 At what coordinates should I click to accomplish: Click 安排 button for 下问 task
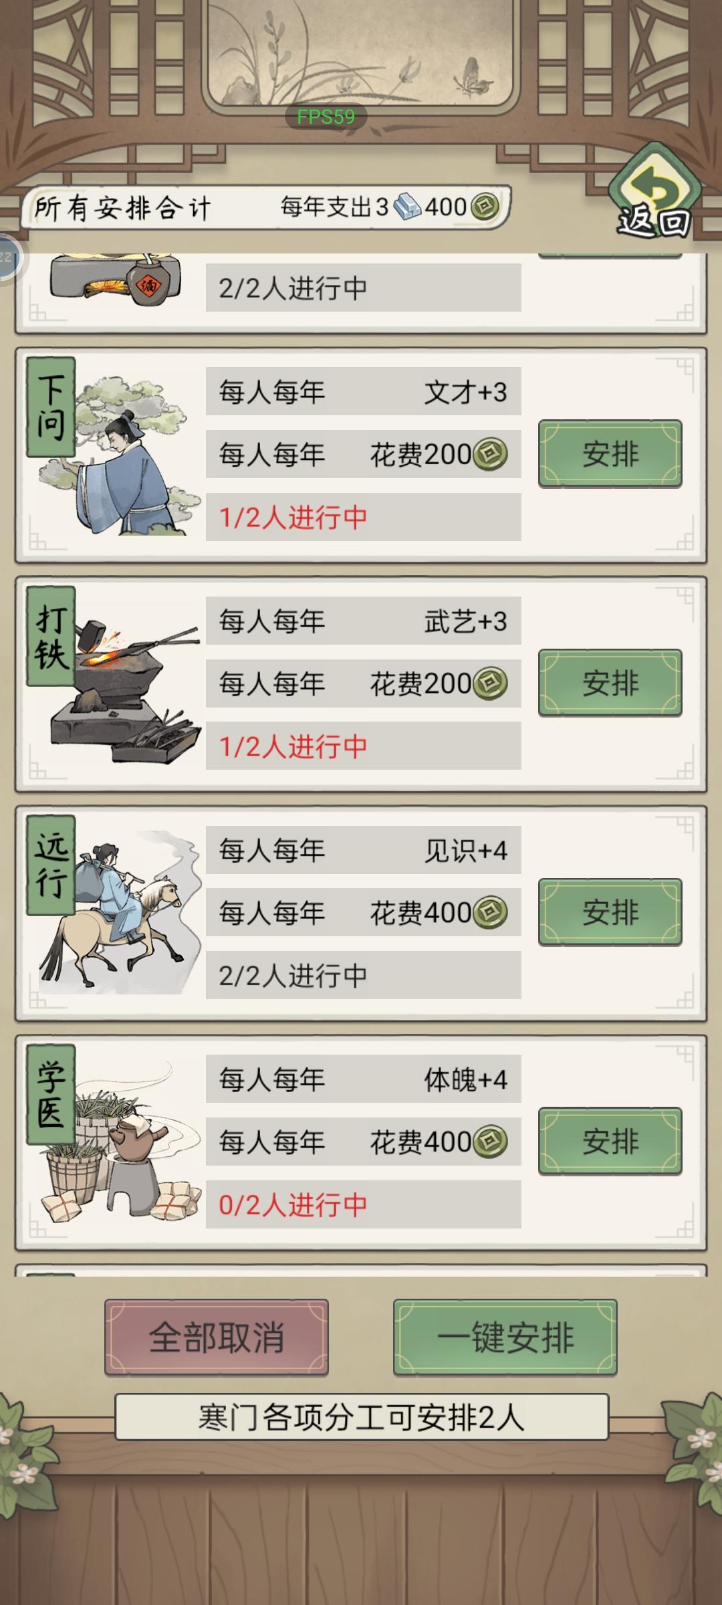[x=610, y=453]
